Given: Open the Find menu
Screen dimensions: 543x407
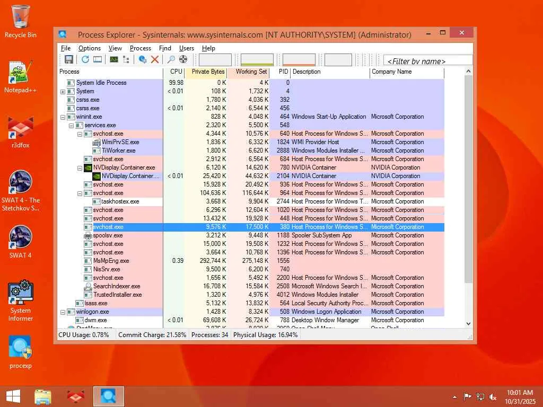Looking at the screenshot, I should pyautogui.click(x=165, y=48).
